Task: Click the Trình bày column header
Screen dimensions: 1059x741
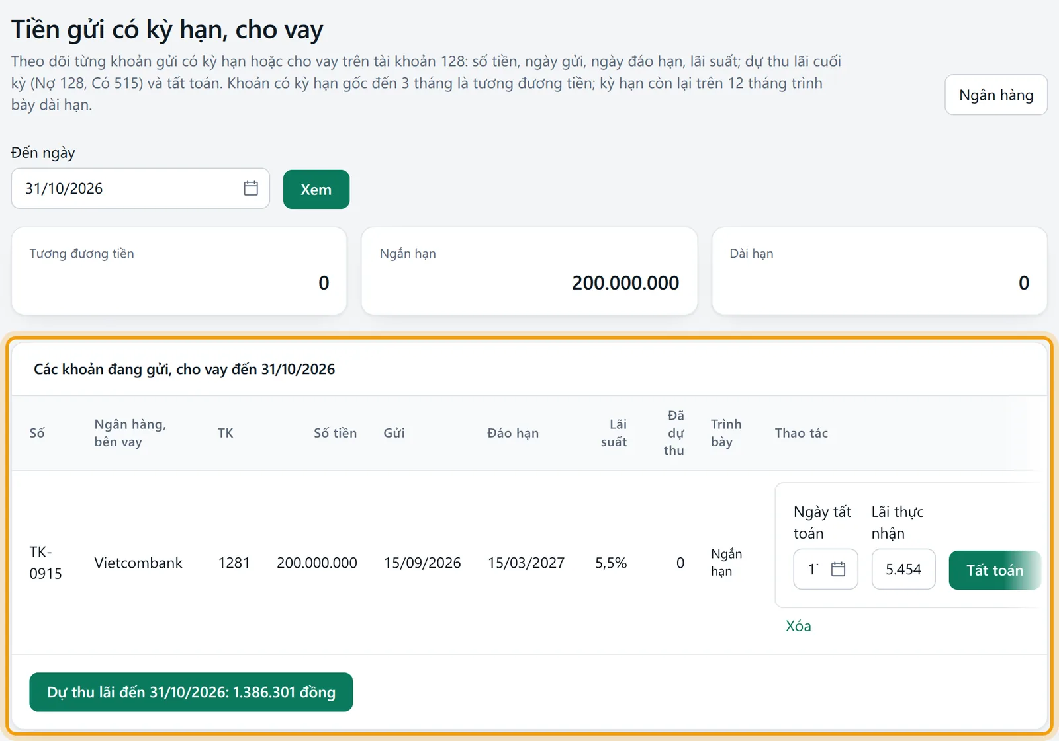Action: tap(726, 433)
